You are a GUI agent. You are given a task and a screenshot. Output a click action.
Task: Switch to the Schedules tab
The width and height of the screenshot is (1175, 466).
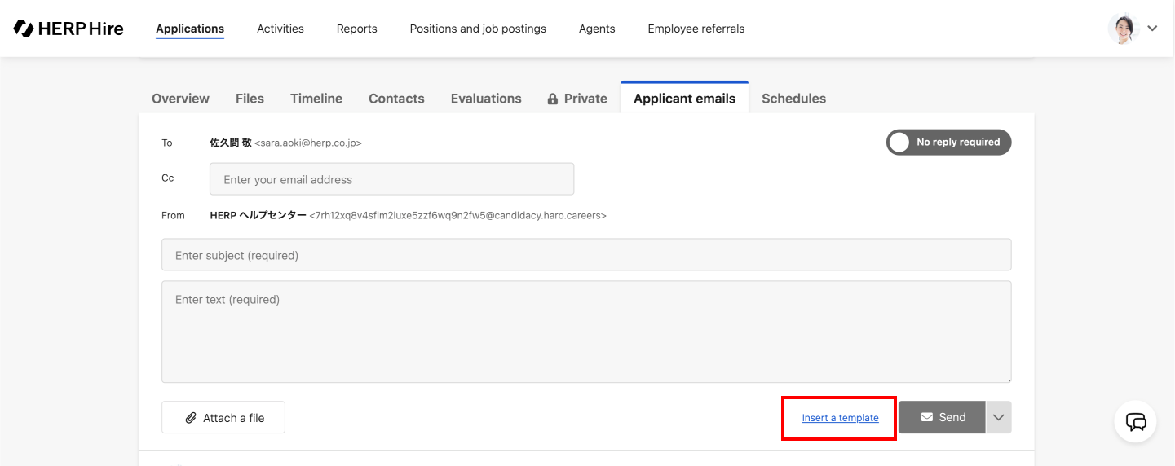click(x=793, y=99)
